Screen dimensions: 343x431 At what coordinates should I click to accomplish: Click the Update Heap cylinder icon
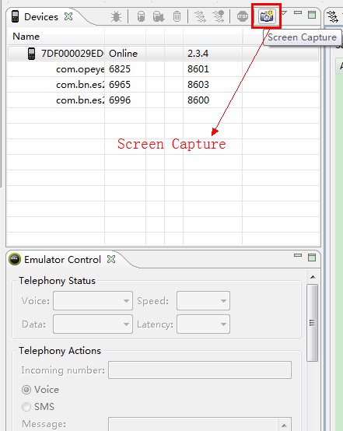[141, 16]
